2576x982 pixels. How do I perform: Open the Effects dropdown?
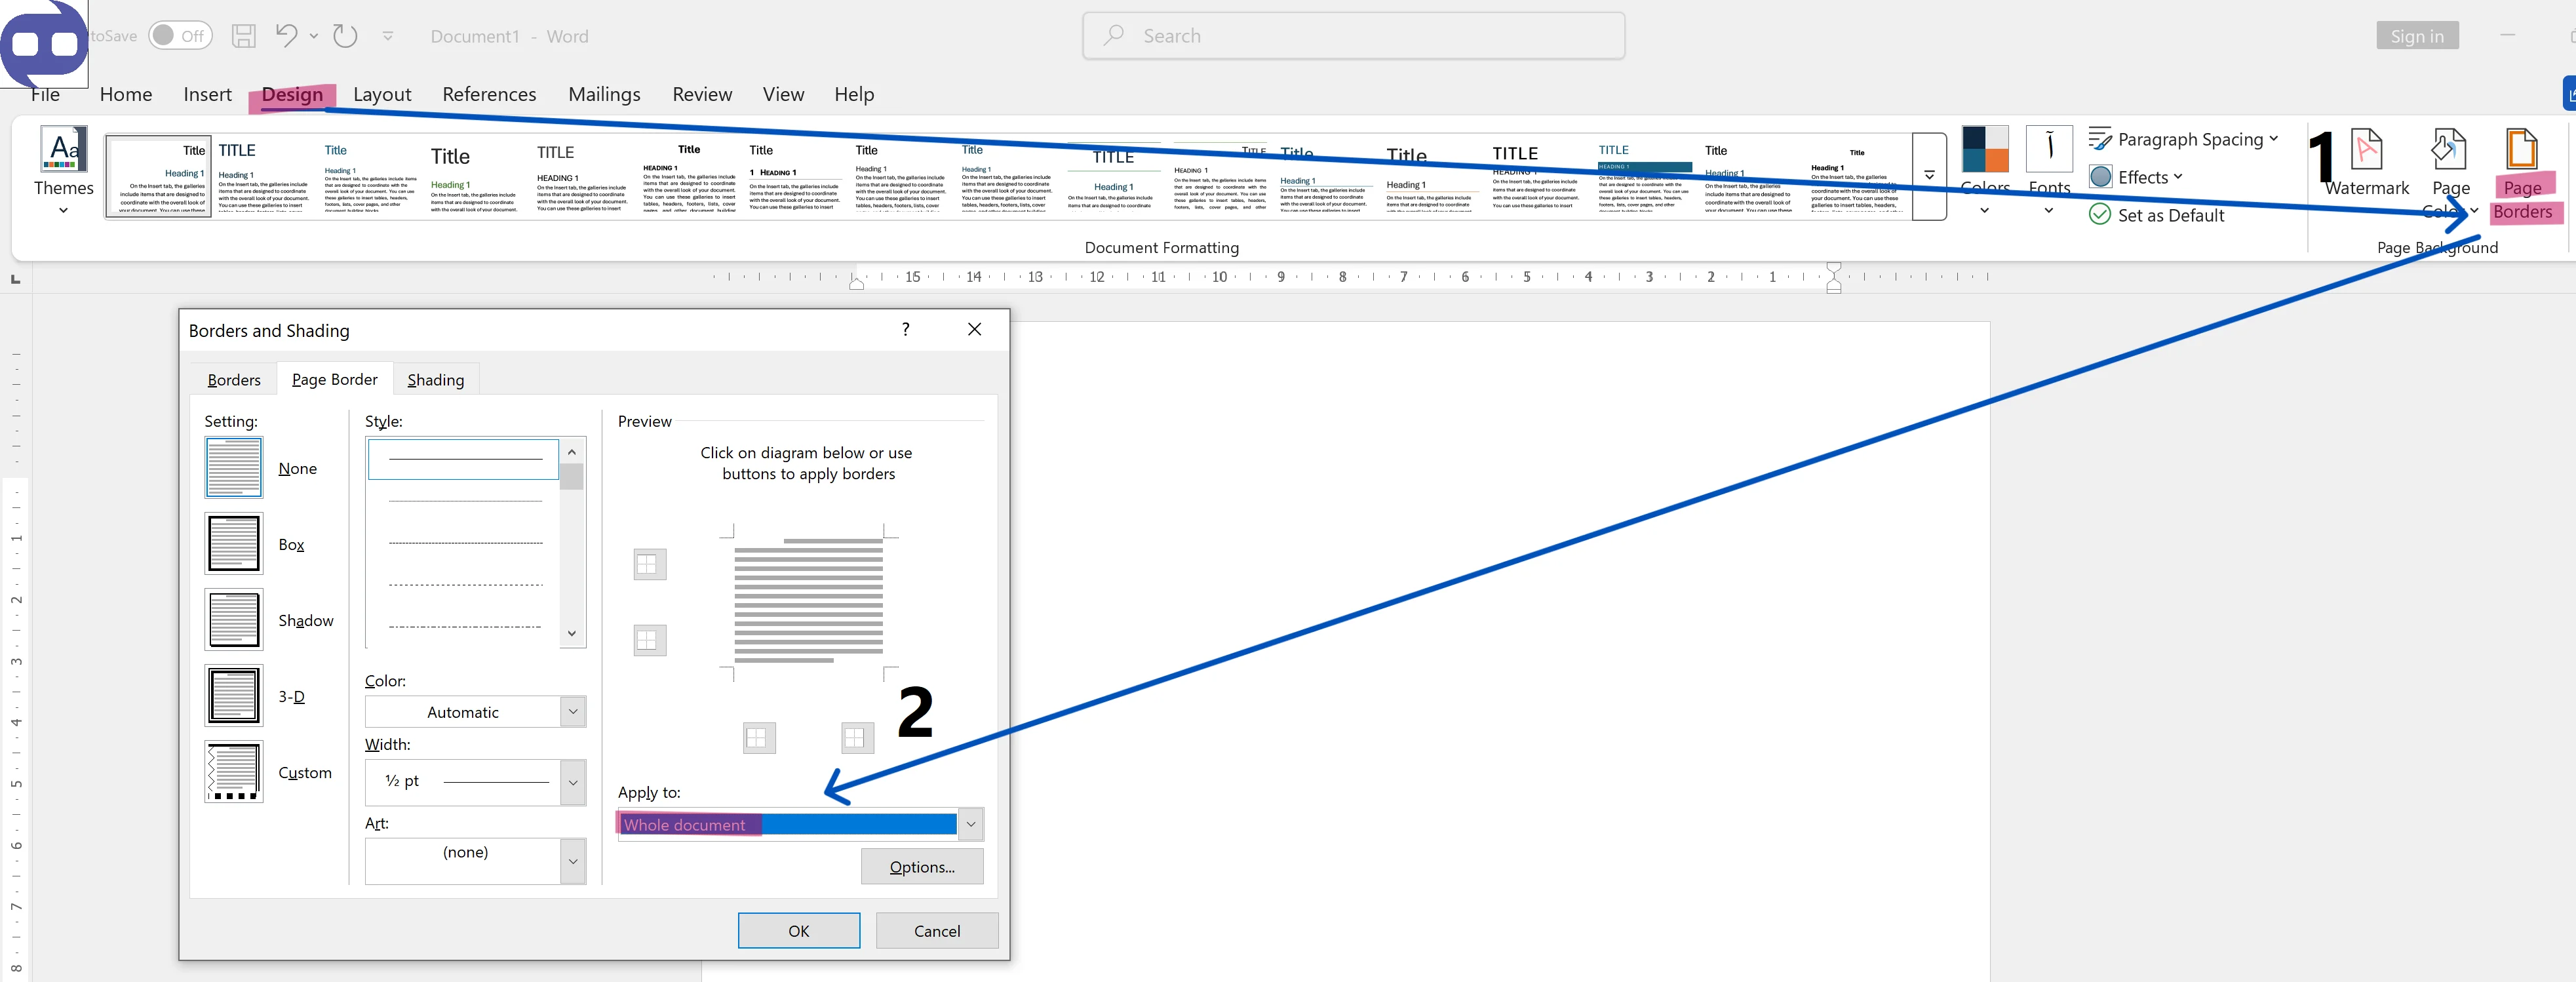pos(2136,177)
